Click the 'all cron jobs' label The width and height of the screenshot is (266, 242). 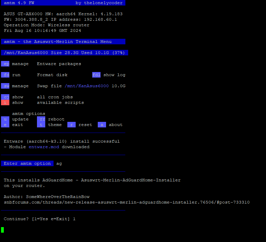click(x=55, y=97)
